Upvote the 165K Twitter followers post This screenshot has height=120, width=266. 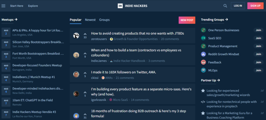(x=85, y=73)
